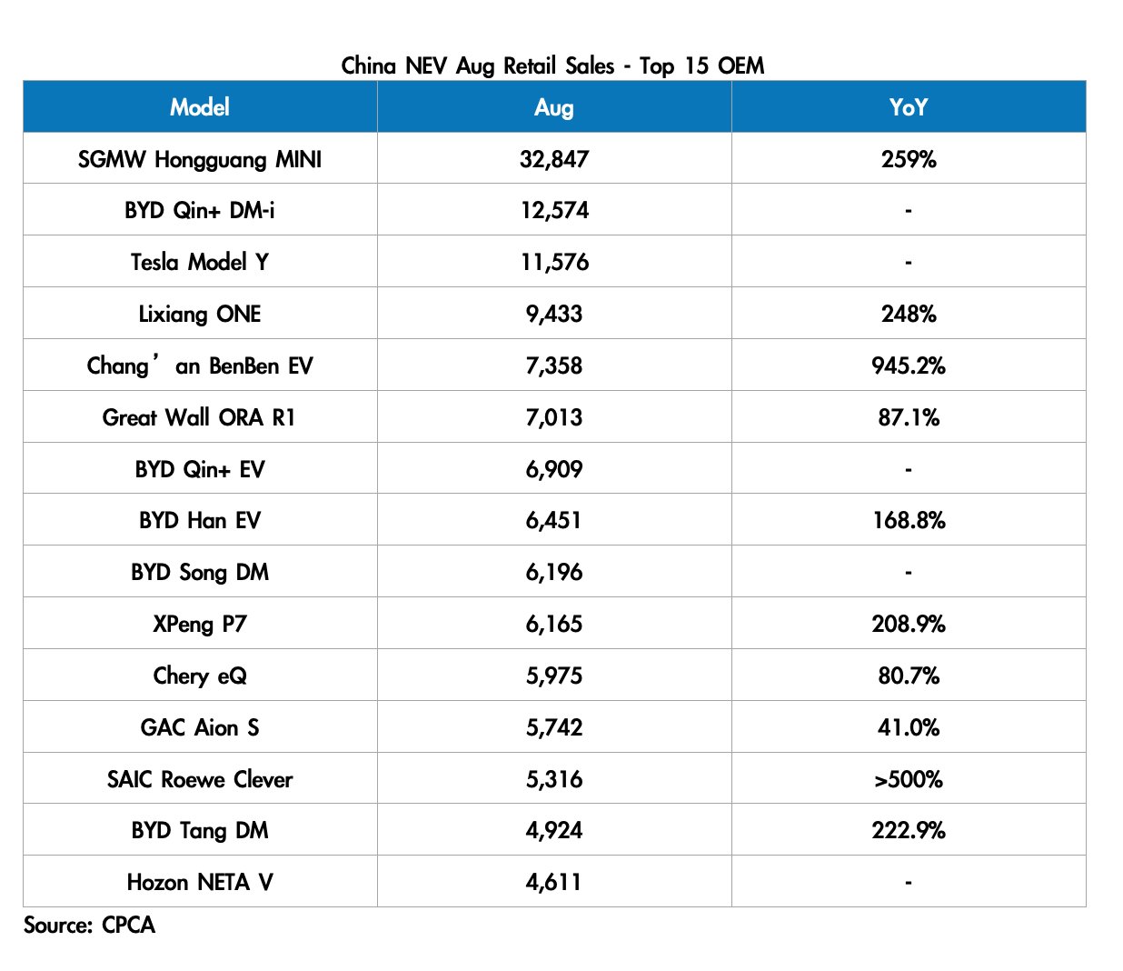Click the Chery eQ model cell
Screen dimensions: 1123x971
coord(200,676)
